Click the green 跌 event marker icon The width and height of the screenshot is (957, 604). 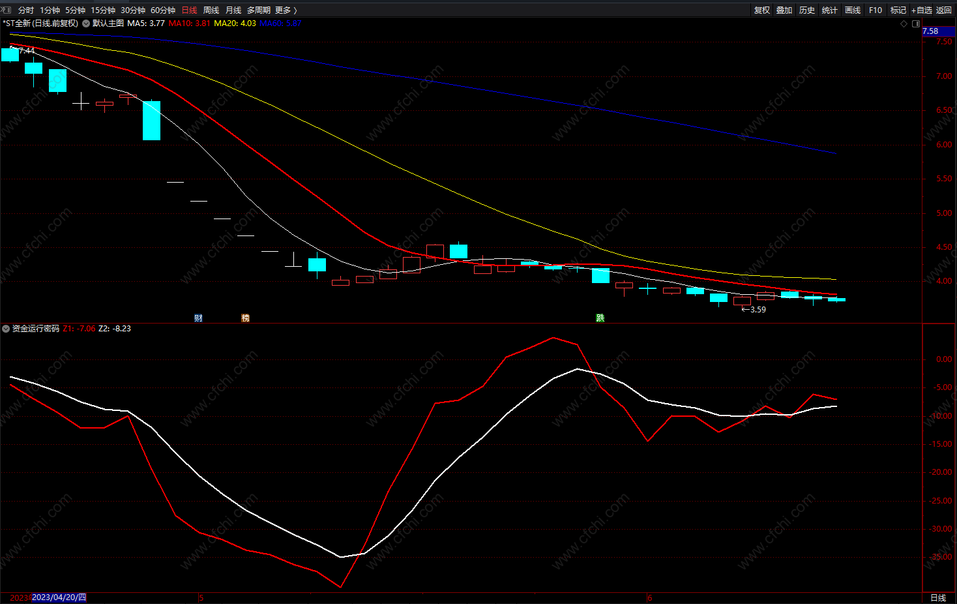pos(600,318)
